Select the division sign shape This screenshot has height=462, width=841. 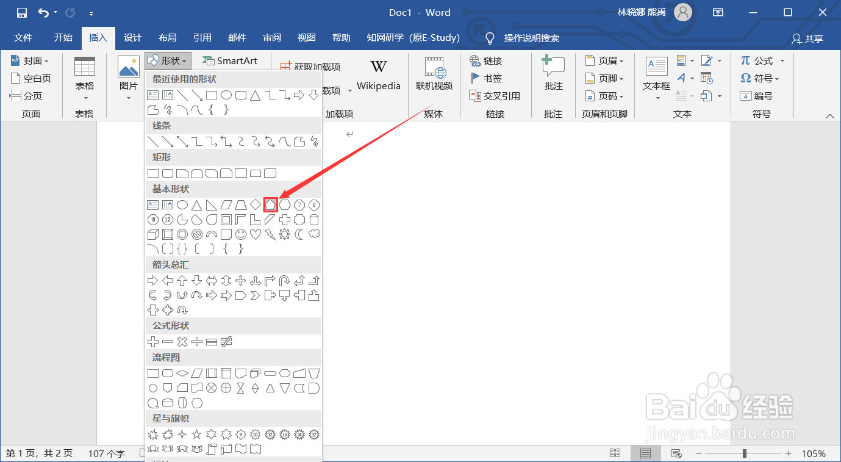tap(197, 341)
